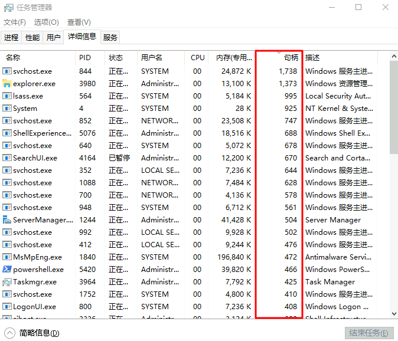Click the PID 5076 cell
The image size is (398, 341).
click(x=87, y=133)
